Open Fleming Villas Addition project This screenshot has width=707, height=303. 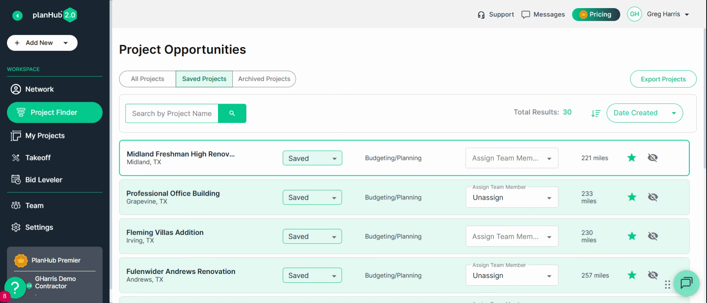pos(165,233)
